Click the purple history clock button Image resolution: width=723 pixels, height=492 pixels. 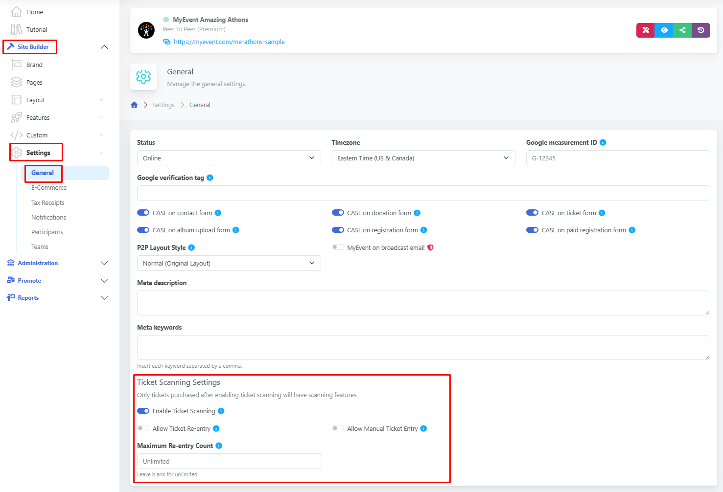(701, 30)
